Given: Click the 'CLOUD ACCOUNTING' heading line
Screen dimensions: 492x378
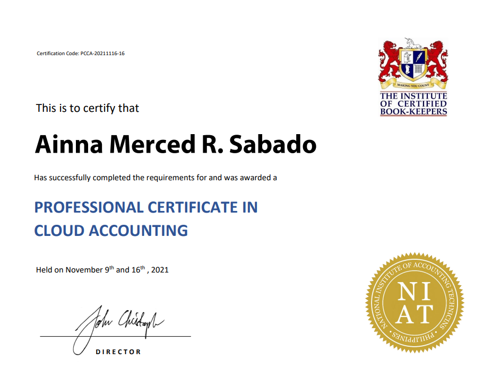Looking at the screenshot, I should point(111,231).
